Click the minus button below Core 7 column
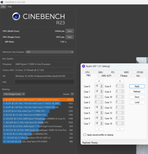Image resolution: width=148 pixels, height=154 pixels. point(99,129)
